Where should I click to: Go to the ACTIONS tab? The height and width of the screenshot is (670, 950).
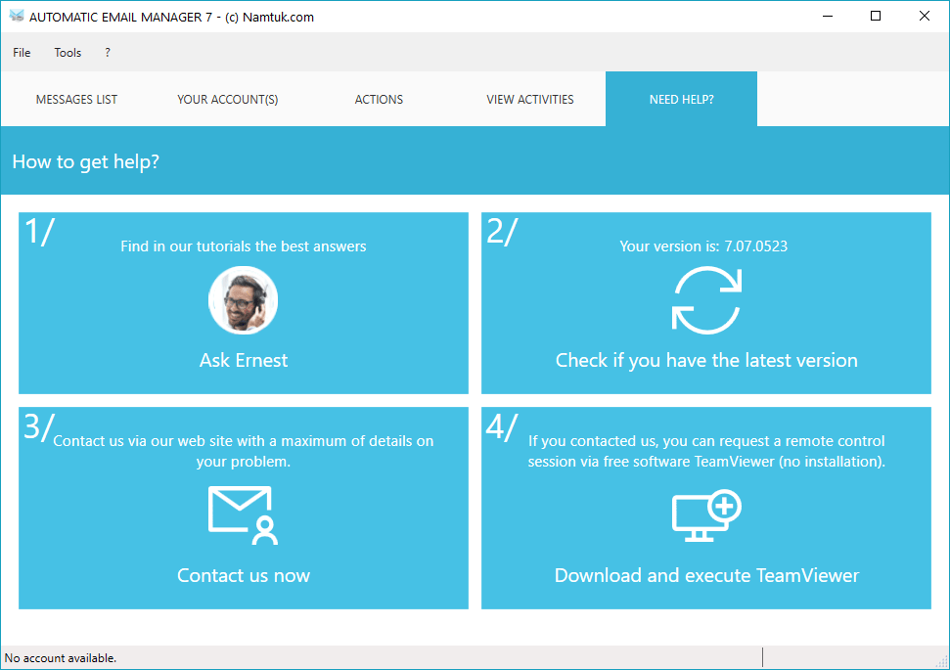379,100
